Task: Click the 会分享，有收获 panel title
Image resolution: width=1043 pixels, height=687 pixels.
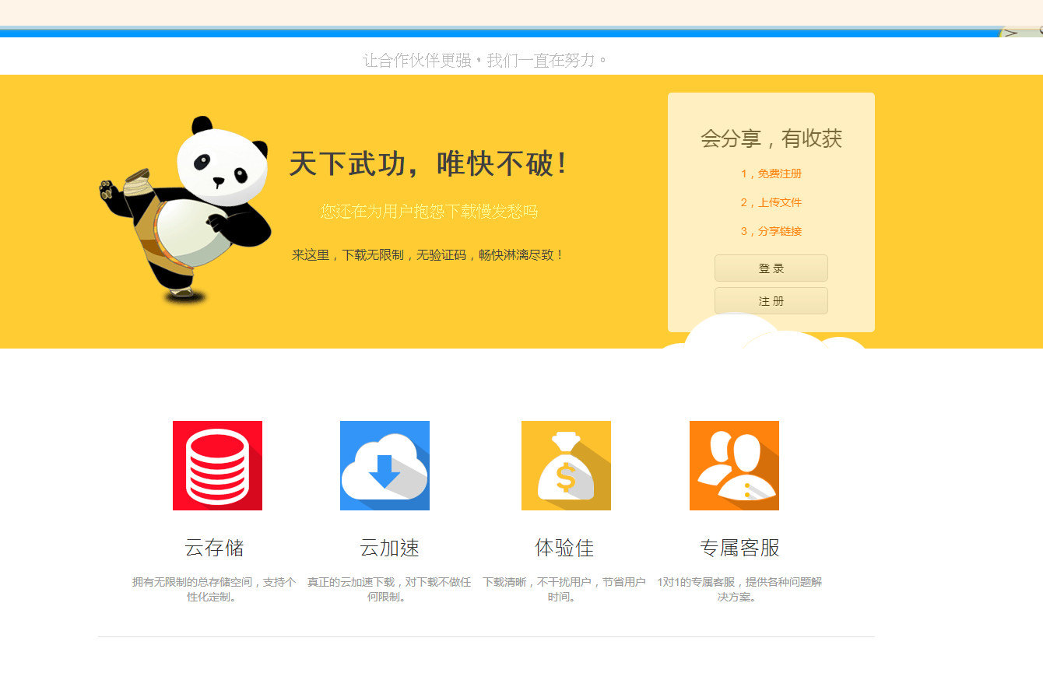Action: (771, 139)
